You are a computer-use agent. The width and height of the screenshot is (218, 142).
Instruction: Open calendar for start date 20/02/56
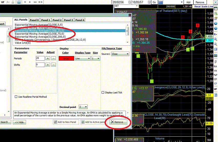(130, 2)
